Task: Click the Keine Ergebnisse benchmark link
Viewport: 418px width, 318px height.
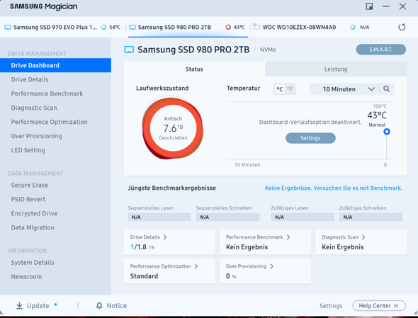Action: click(333, 188)
